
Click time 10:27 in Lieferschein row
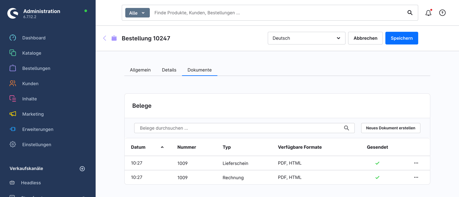click(136, 163)
